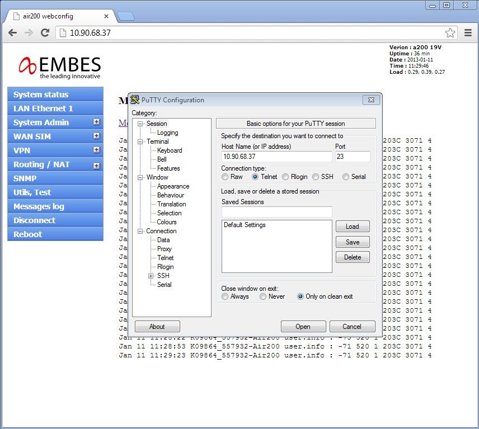Screen dimensions: 479x429
Task: Select Serial in category tree
Action: click(x=165, y=285)
